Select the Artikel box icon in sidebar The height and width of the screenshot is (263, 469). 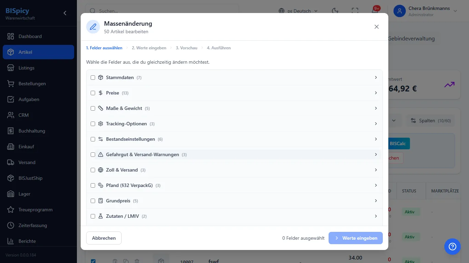pos(11,52)
